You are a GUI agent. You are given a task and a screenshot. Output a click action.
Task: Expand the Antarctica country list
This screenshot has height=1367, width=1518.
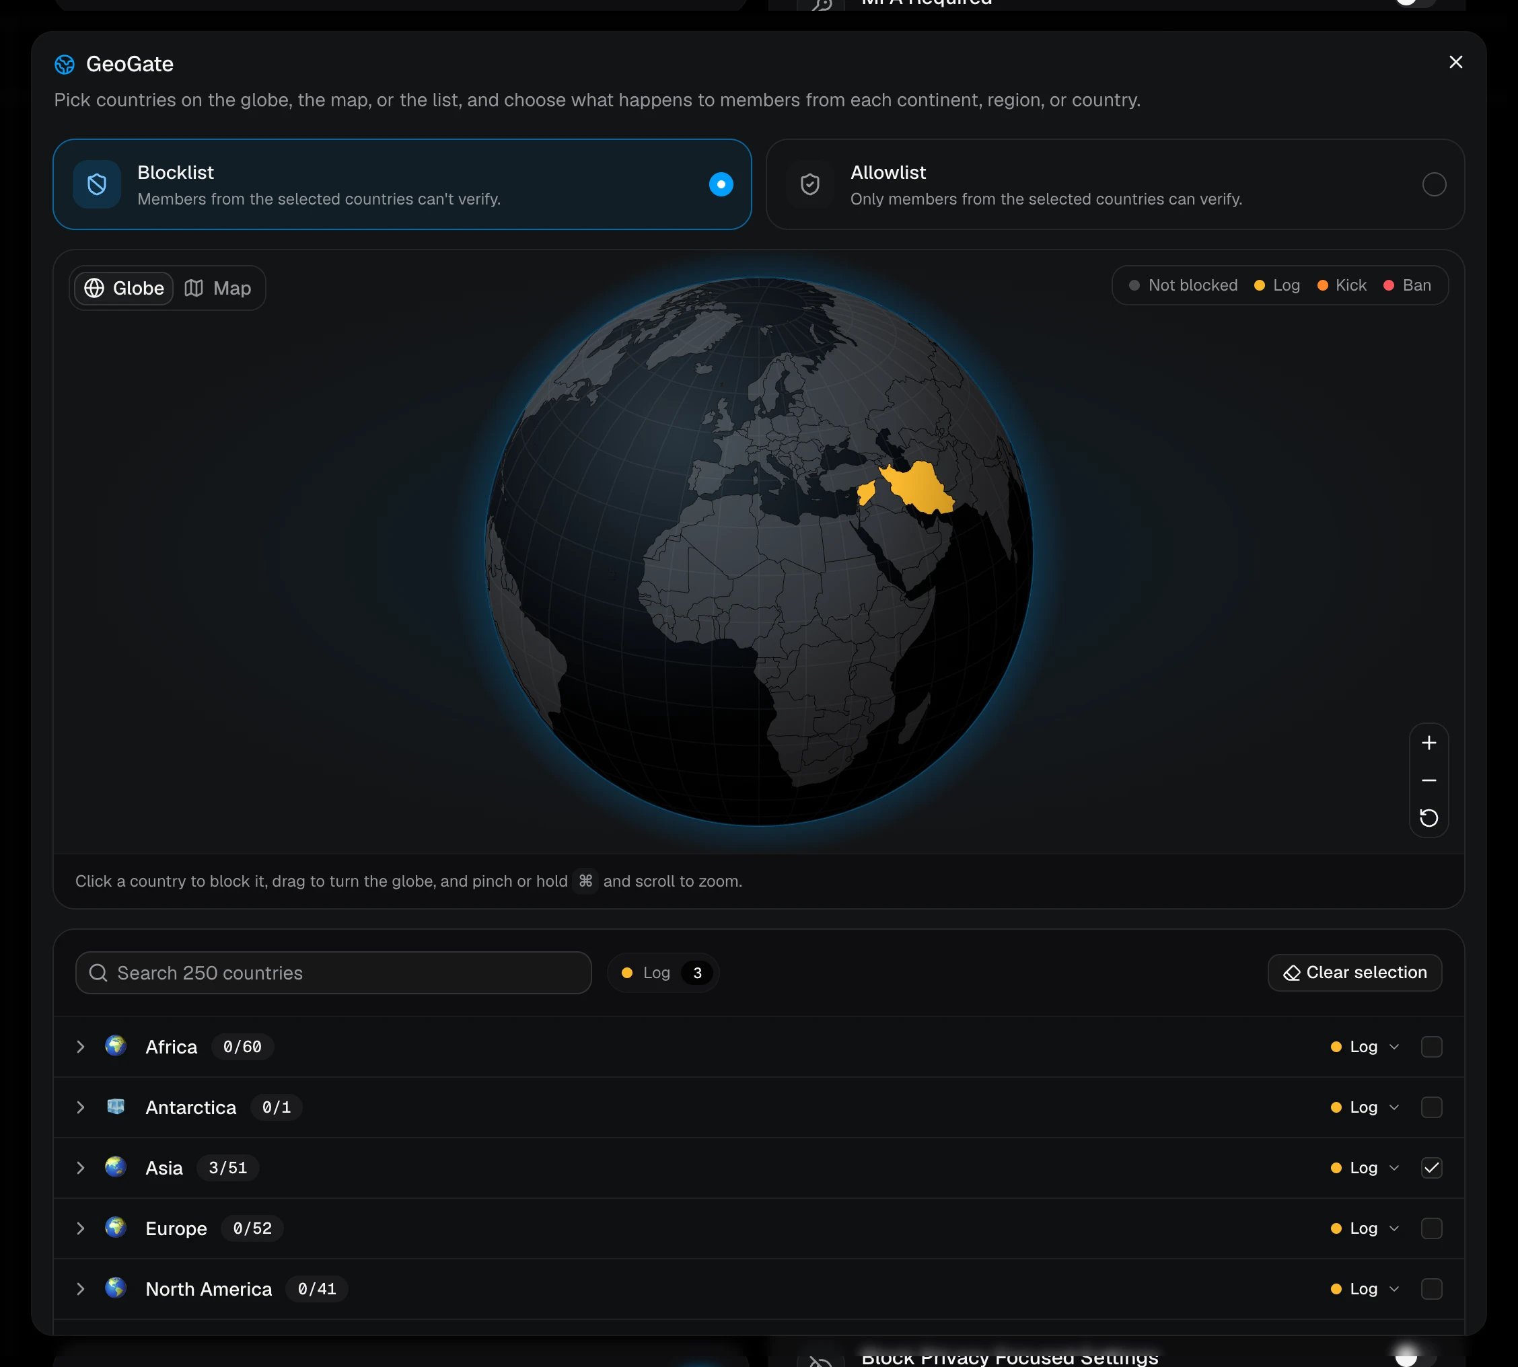(x=80, y=1107)
